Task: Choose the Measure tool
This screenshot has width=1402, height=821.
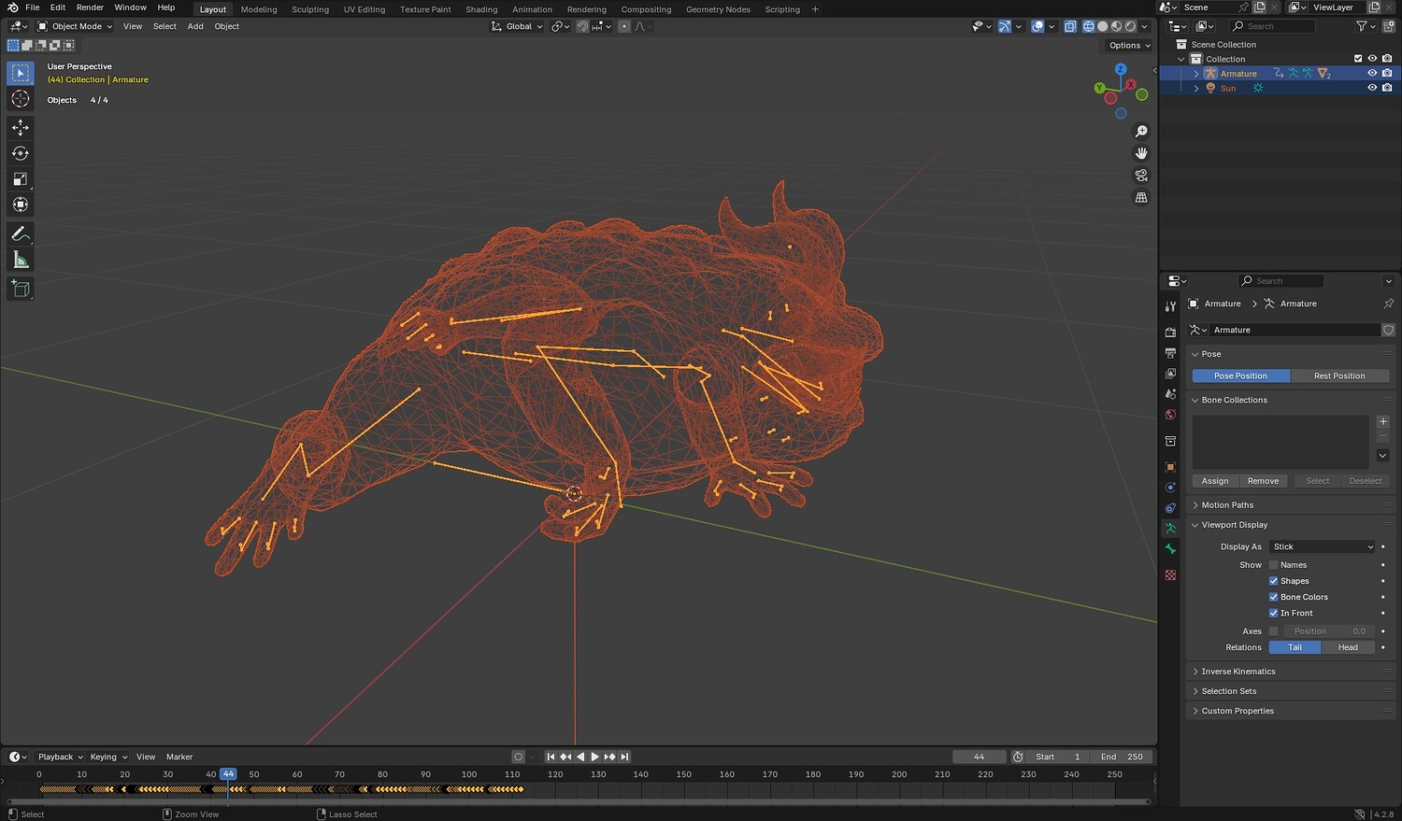Action: pyautogui.click(x=20, y=261)
